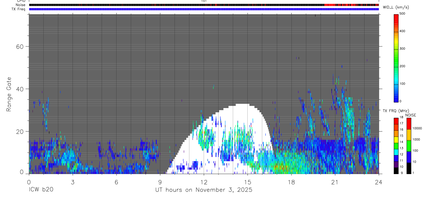Click the 'Range Gate' y-axis title

(9, 95)
